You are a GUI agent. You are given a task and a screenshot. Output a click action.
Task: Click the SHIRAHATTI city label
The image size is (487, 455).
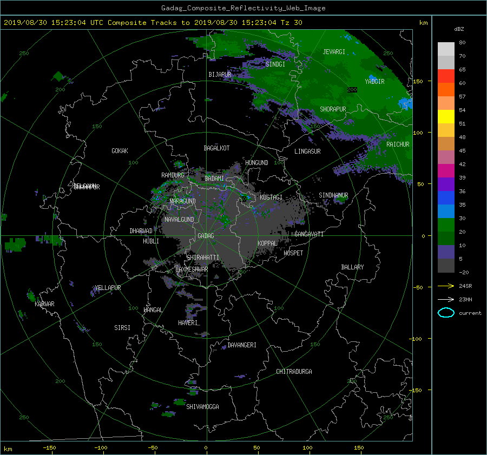click(203, 258)
